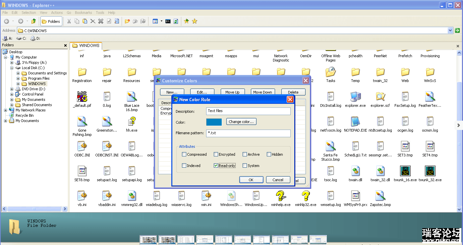Click the Views grid icon

click(x=155, y=21)
